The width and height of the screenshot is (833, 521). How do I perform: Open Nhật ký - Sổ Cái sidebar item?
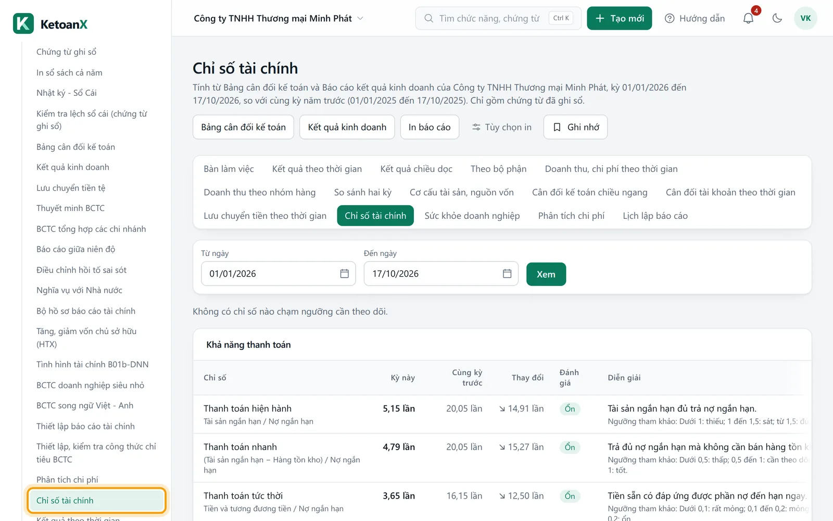click(66, 93)
